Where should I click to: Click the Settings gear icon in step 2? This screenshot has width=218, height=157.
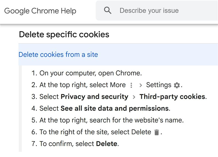click(x=177, y=85)
